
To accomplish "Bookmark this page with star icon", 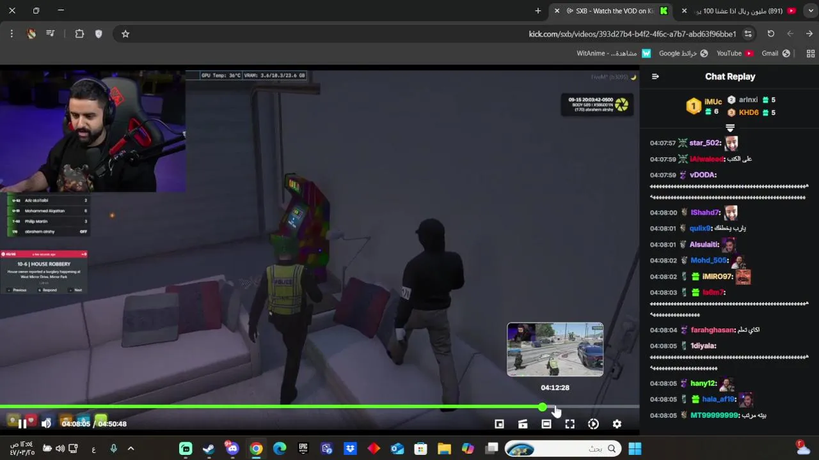I will [125, 34].
